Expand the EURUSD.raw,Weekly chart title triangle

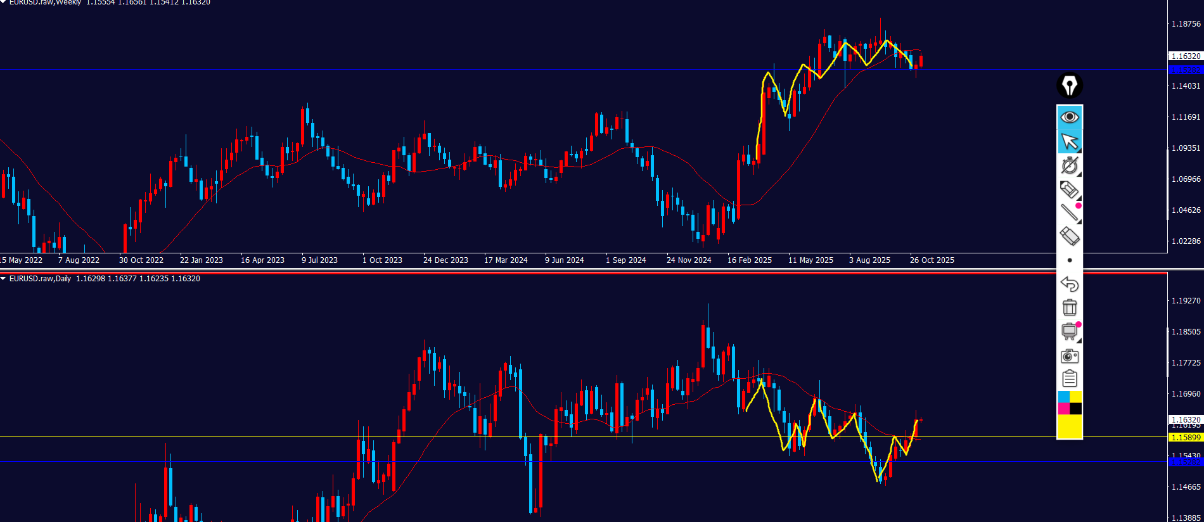[x=3, y=2]
